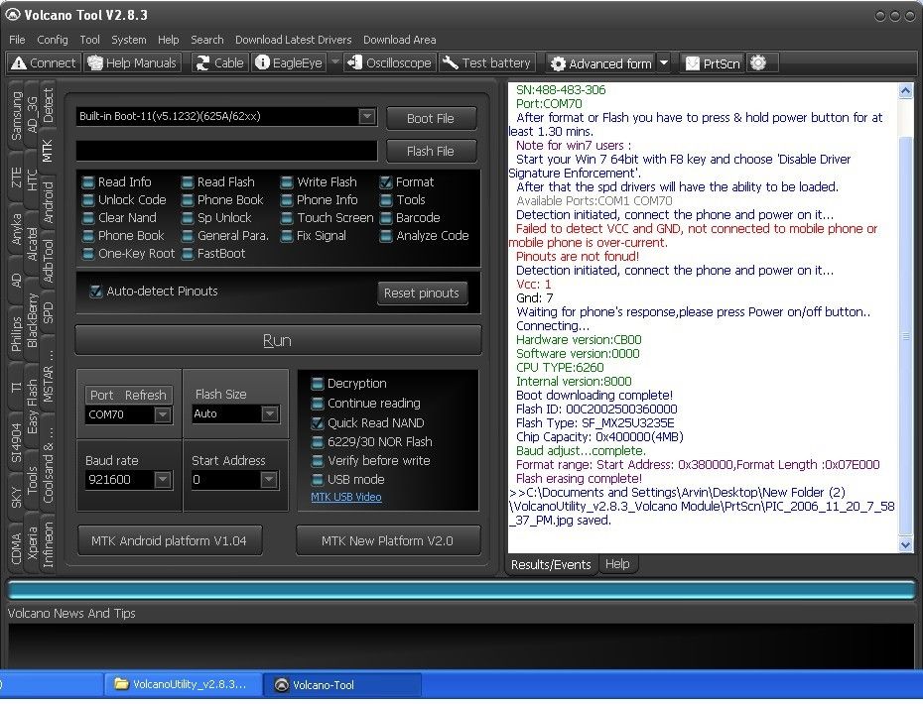Viewport: 923px width, 704px height.
Task: Open Help Manuals from the toolbar
Action: (x=95, y=63)
